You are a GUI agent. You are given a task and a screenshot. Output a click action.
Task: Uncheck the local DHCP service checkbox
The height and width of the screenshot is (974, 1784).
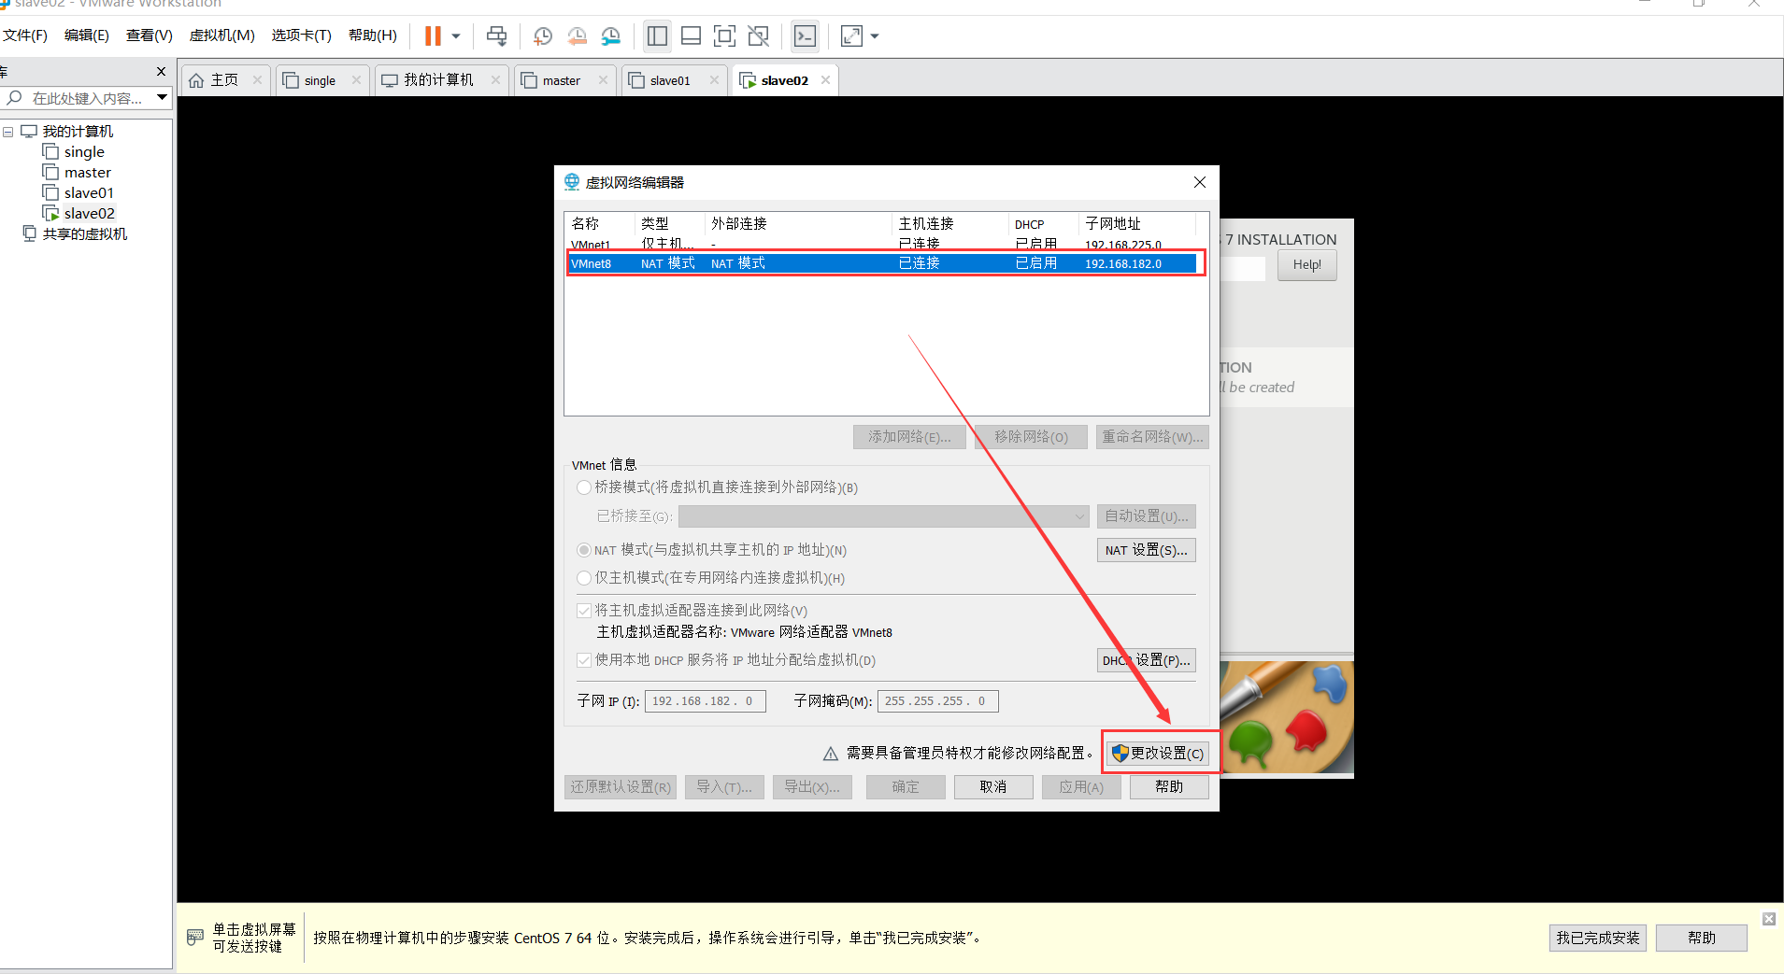584,660
